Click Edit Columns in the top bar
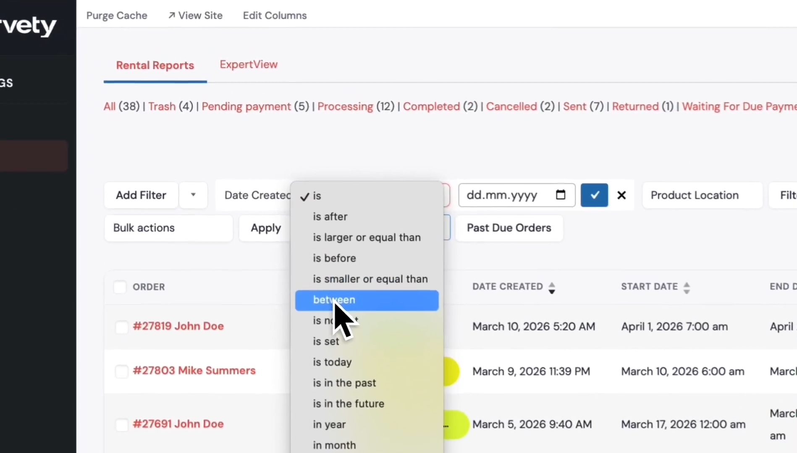 pos(275,16)
